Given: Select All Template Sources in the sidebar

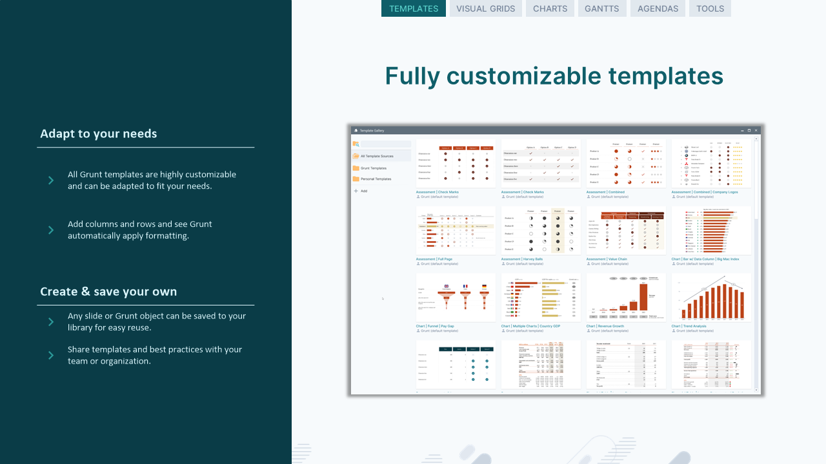Looking at the screenshot, I should click(x=381, y=156).
